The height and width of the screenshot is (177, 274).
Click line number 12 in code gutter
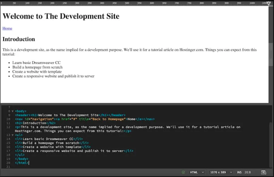point(8,127)
